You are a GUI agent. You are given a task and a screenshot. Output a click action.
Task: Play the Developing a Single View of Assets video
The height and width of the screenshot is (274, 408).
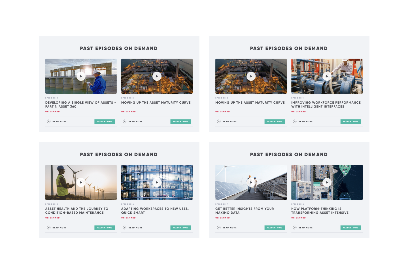pos(81,76)
